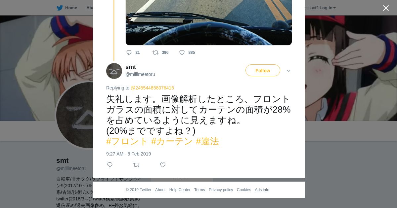Viewport: 397px width, 208px height.
Task: Open the #カーテン hashtag
Action: pyautogui.click(x=172, y=141)
